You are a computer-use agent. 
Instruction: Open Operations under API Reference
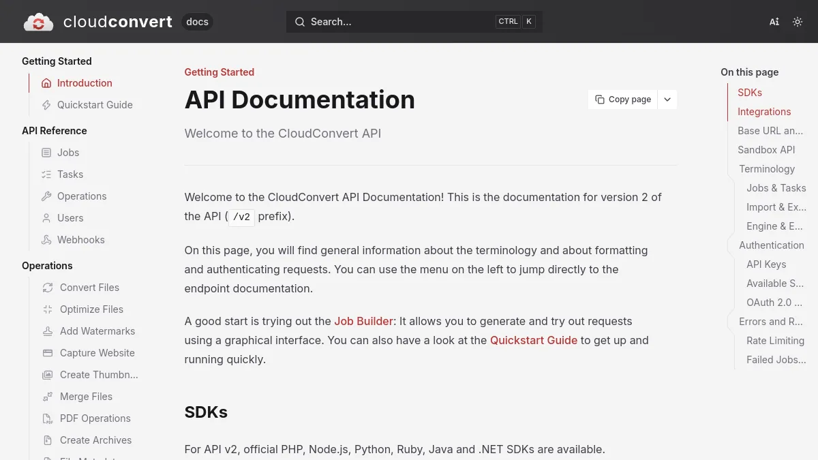[82, 196]
